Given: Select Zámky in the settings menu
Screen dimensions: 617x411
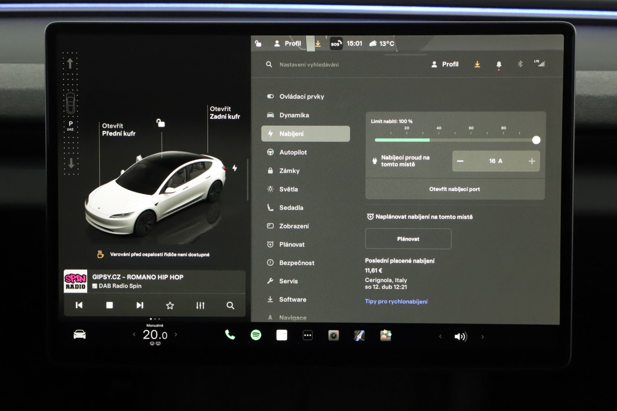Looking at the screenshot, I should 289,171.
